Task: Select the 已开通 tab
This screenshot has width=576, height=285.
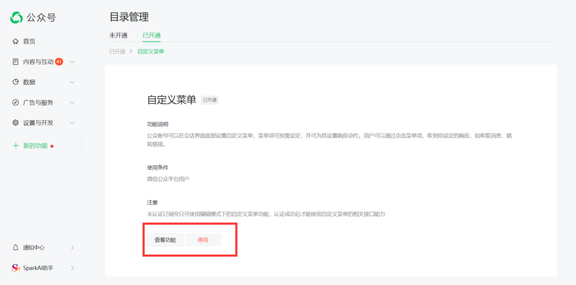Action: tap(151, 35)
